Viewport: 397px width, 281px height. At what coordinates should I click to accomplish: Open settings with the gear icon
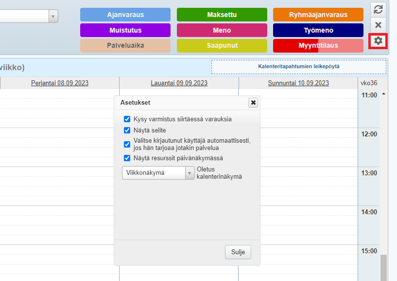pos(378,41)
